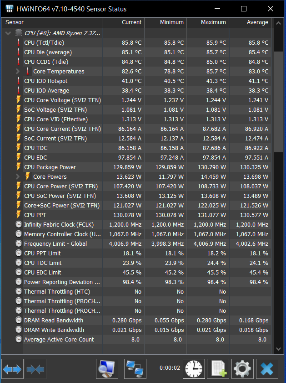Viewport: 286px width, 383px height.
Task: Click lightning icon beside CPU Core Current
Action: coord(19,129)
